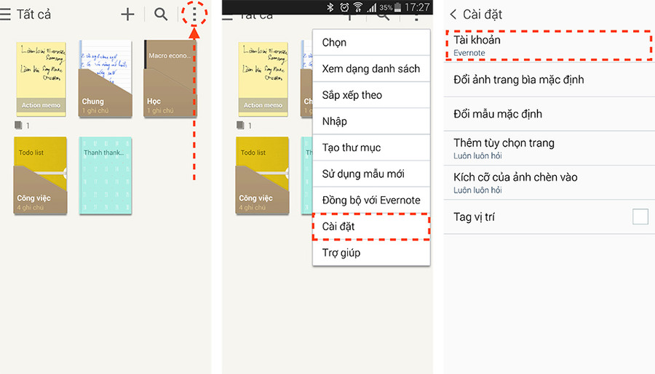Tap the plus icon to add note
This screenshot has height=374, width=655.
[x=127, y=15]
